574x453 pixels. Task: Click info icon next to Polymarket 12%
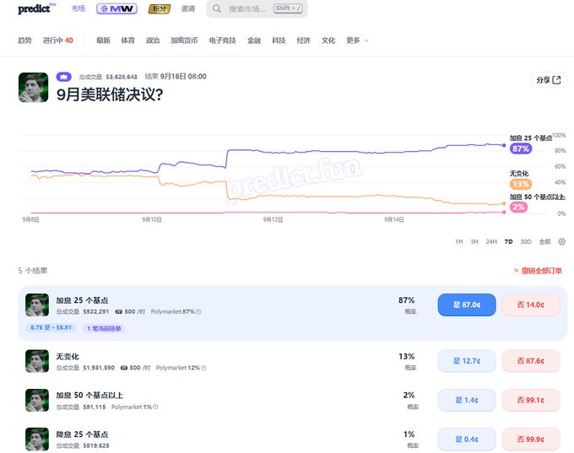(x=203, y=368)
